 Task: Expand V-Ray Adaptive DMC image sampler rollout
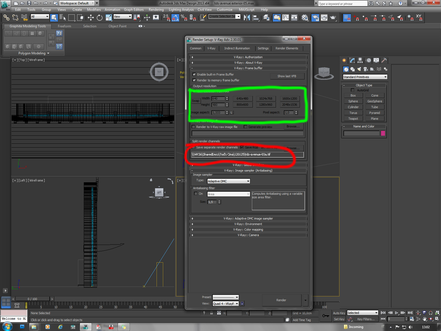pyautogui.click(x=248, y=218)
